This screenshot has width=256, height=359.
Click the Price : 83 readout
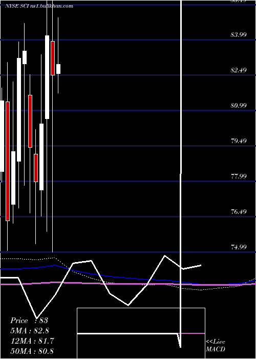pos(29,321)
